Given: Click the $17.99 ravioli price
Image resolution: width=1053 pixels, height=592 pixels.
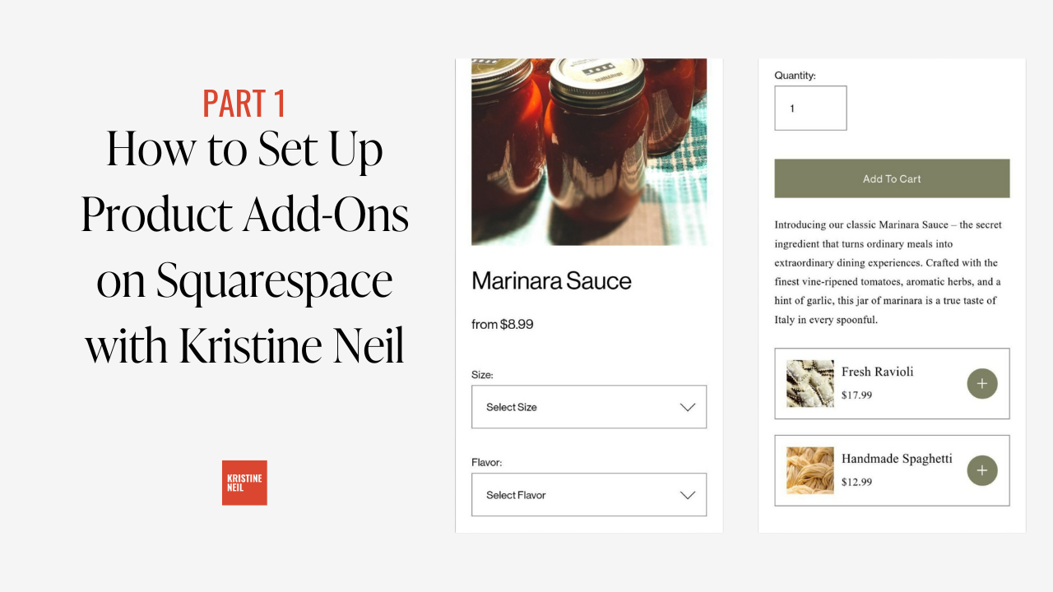Looking at the screenshot, I should [x=856, y=395].
